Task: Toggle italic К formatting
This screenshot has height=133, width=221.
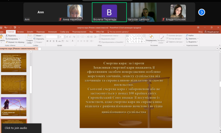Action: pyautogui.click(x=50, y=41)
